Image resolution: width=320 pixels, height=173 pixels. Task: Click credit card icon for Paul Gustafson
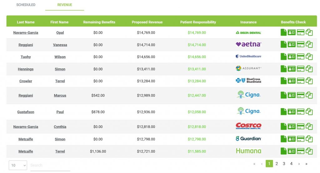pos(300,112)
